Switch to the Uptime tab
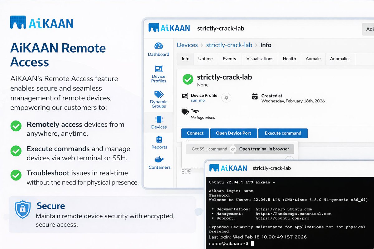This screenshot has height=249, width=374. point(205,59)
